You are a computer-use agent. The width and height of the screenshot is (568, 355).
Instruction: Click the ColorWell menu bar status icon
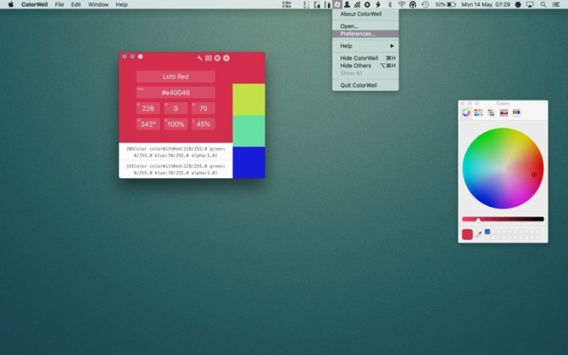tap(337, 4)
